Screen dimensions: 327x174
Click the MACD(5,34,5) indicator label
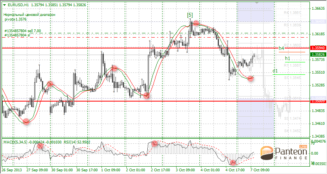[x=15, y=142]
